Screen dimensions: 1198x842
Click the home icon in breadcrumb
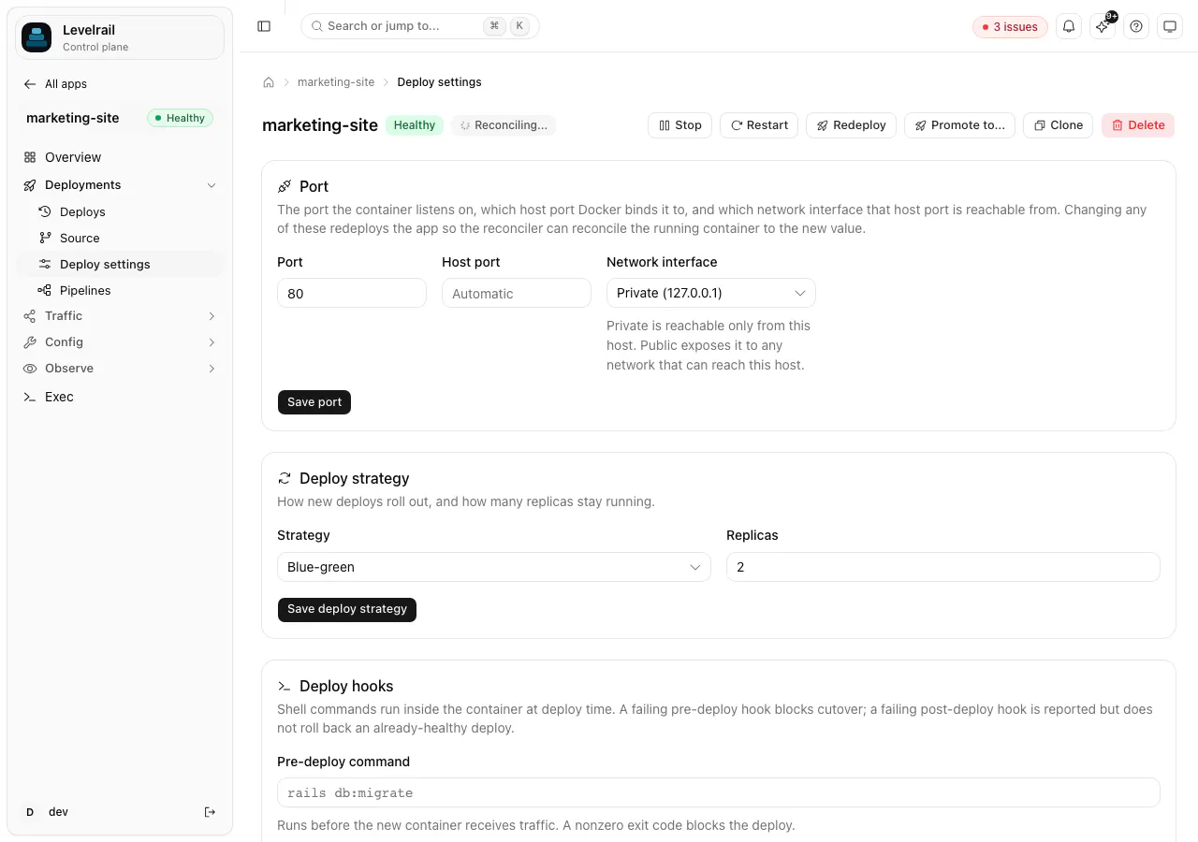pos(269,82)
